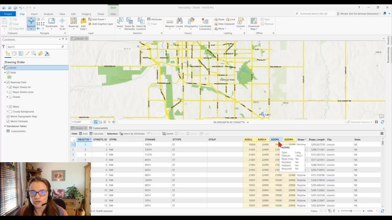Viewport: 392px width, 220px height.
Task: Collapse the Lincoln map tree node
Action: (3, 68)
